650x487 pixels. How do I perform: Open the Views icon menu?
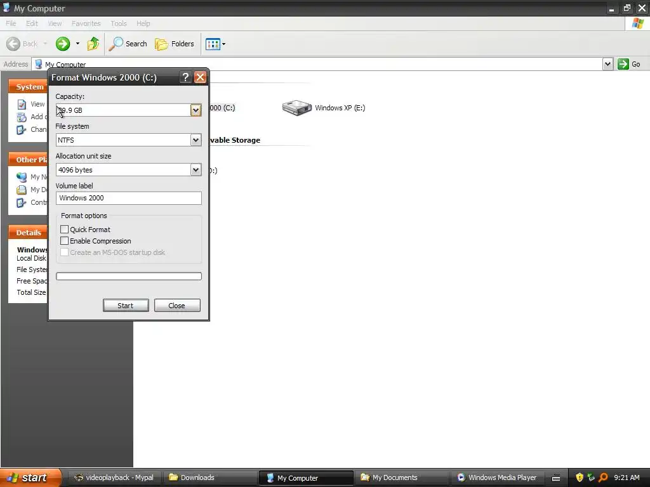pos(216,44)
